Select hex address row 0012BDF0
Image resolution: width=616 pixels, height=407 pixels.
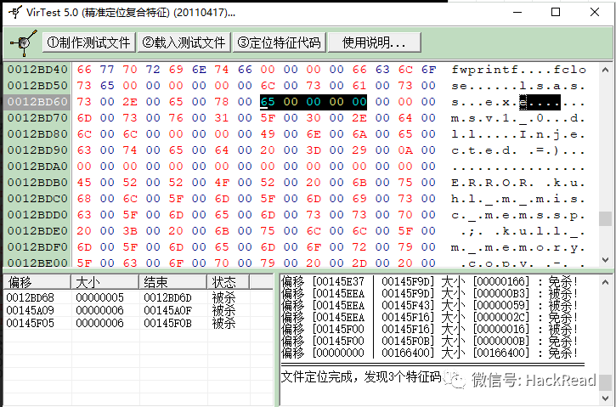pos(37,246)
